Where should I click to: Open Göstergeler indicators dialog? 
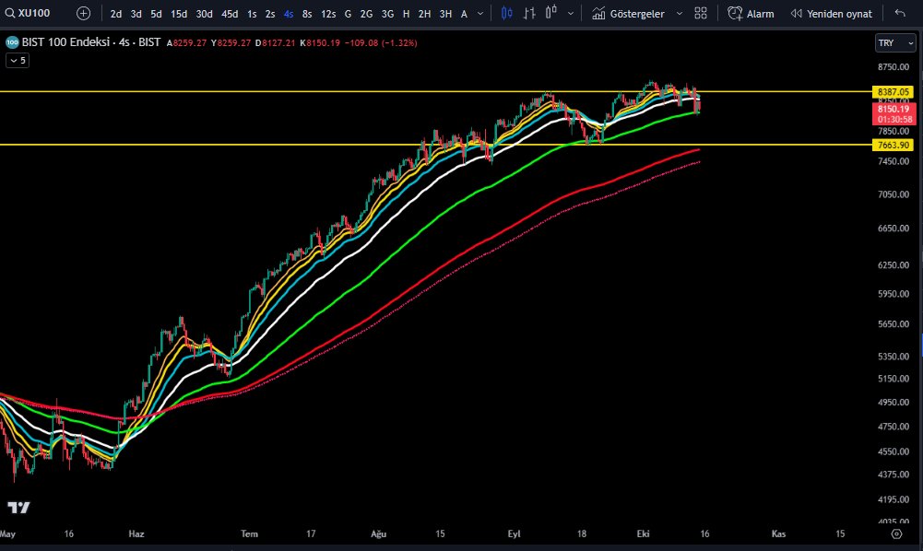coord(628,14)
